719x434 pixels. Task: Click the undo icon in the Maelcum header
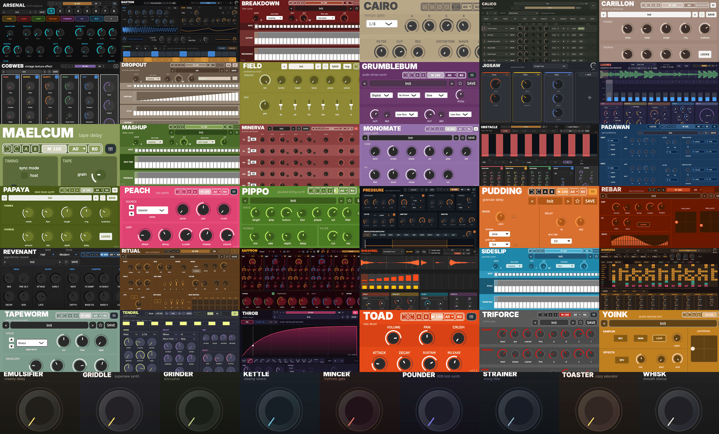[8, 149]
